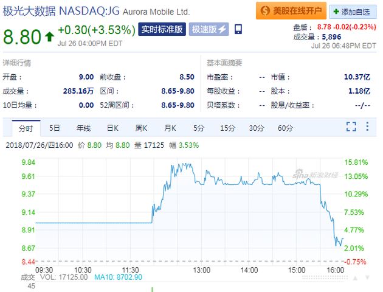
Task: Show the 5分 five-minute chart
Action: click(x=199, y=128)
